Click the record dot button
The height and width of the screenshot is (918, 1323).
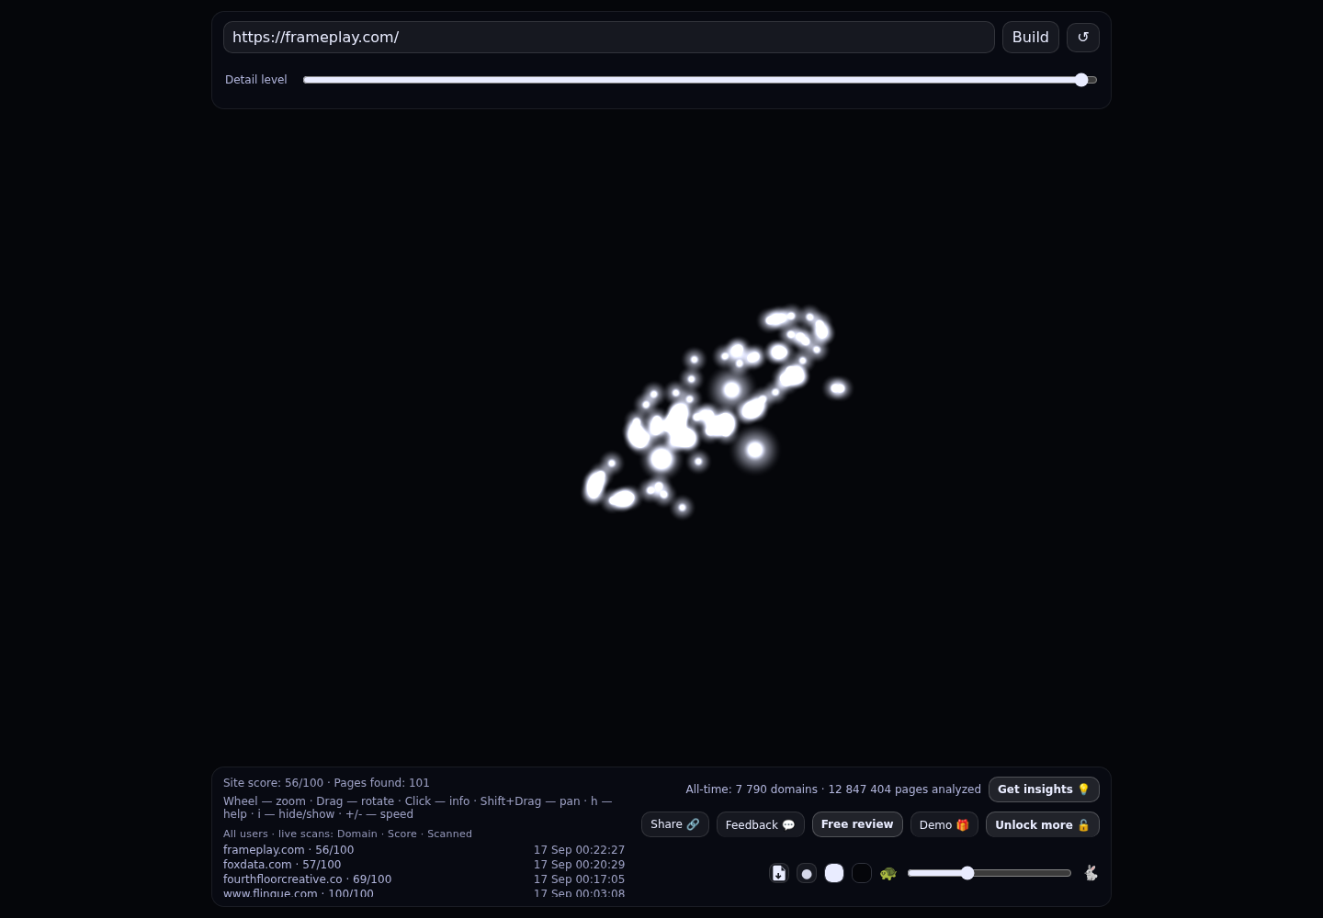(807, 873)
